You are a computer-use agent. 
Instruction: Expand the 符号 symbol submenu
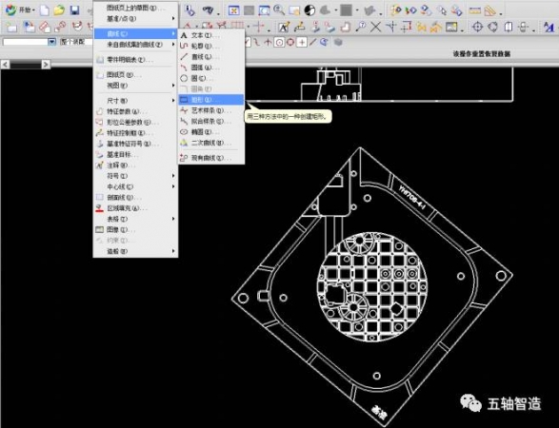click(135, 176)
